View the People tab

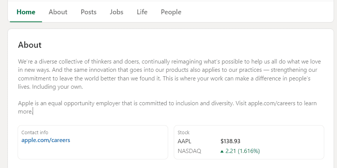(171, 12)
